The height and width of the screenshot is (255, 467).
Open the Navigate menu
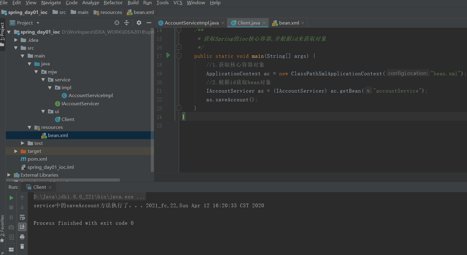[51, 3]
